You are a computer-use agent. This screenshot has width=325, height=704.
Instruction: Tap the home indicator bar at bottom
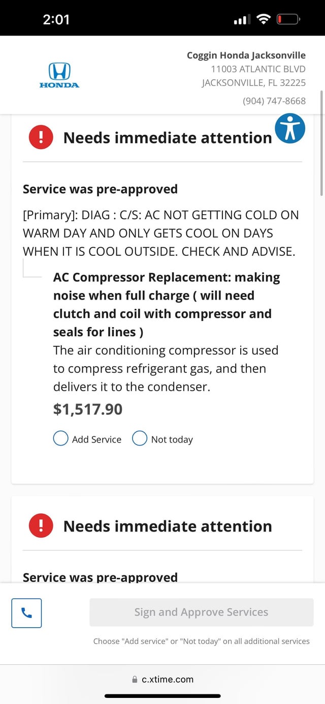coord(162,696)
